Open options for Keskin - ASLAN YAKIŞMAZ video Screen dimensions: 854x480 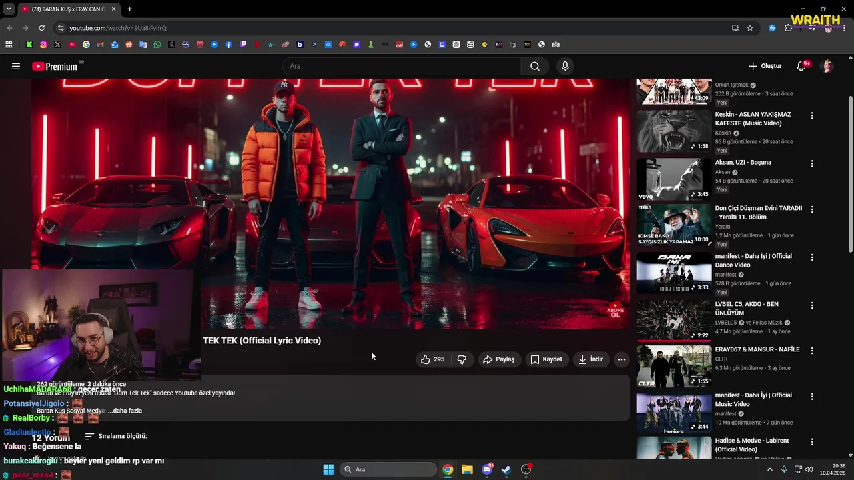[x=812, y=115]
